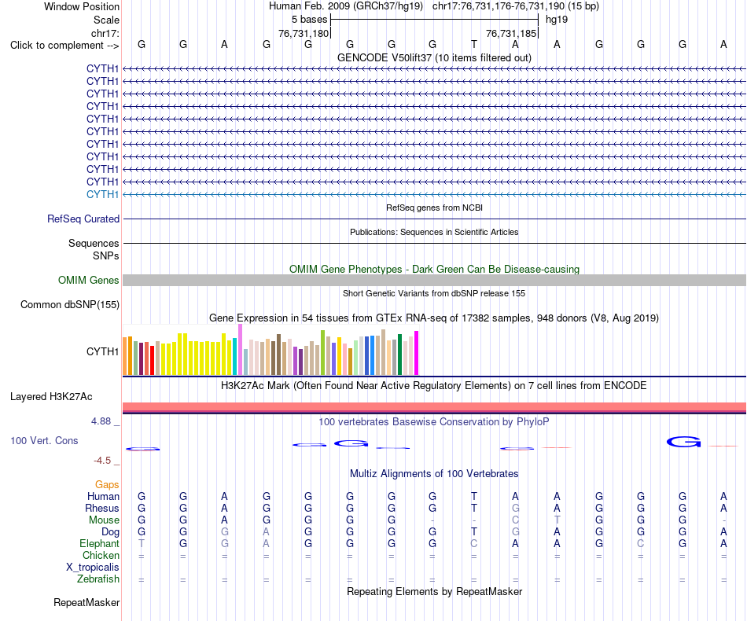Click the Gaps row label

click(x=107, y=484)
